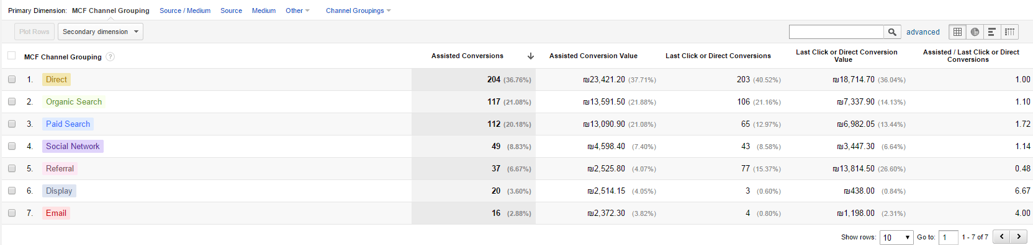Screen dimensions: 1033x245
Task: Switch to the comparison view icon
Action: [1010, 32]
